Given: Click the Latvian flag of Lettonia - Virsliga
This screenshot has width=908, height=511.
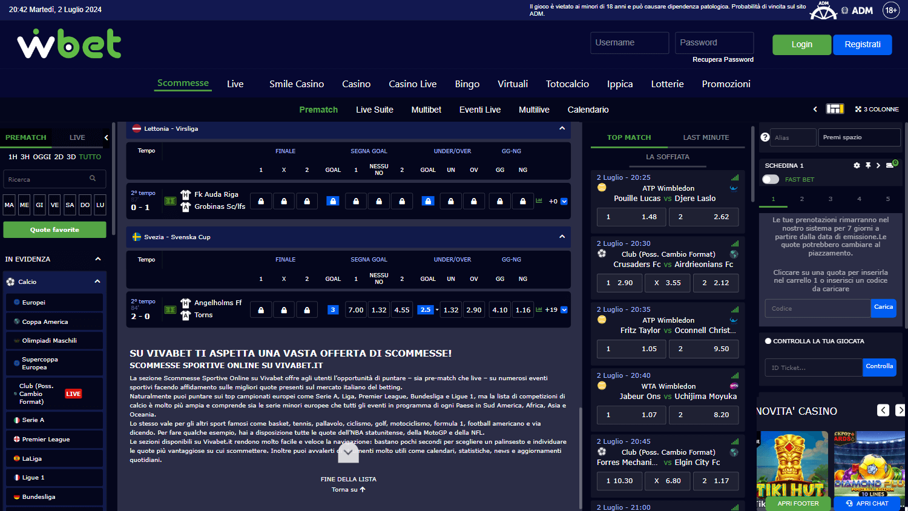Looking at the screenshot, I should click(137, 128).
